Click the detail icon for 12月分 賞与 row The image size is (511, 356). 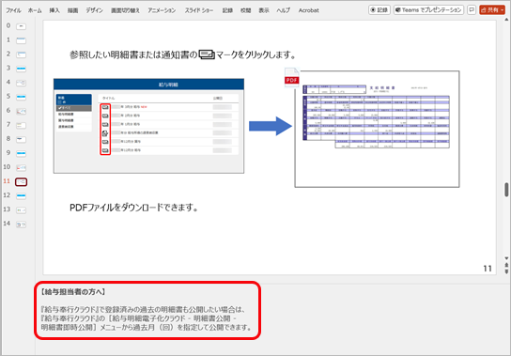click(x=105, y=142)
